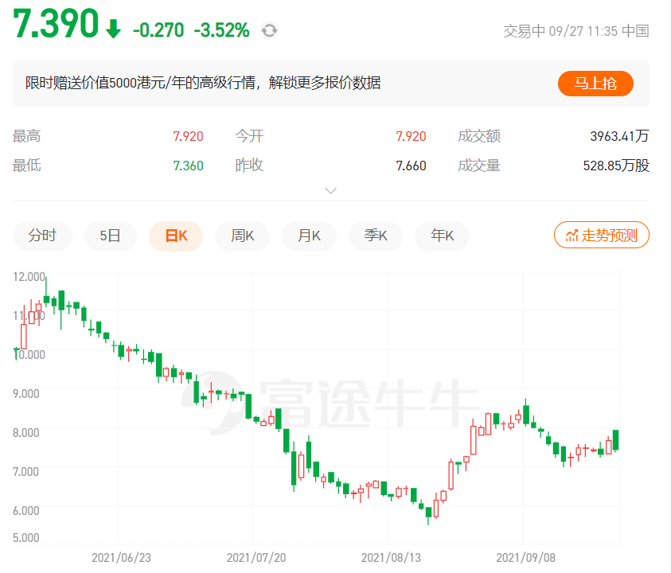Click the 马上抢 button
Image resolution: width=671 pixels, height=573 pixels.
click(595, 83)
